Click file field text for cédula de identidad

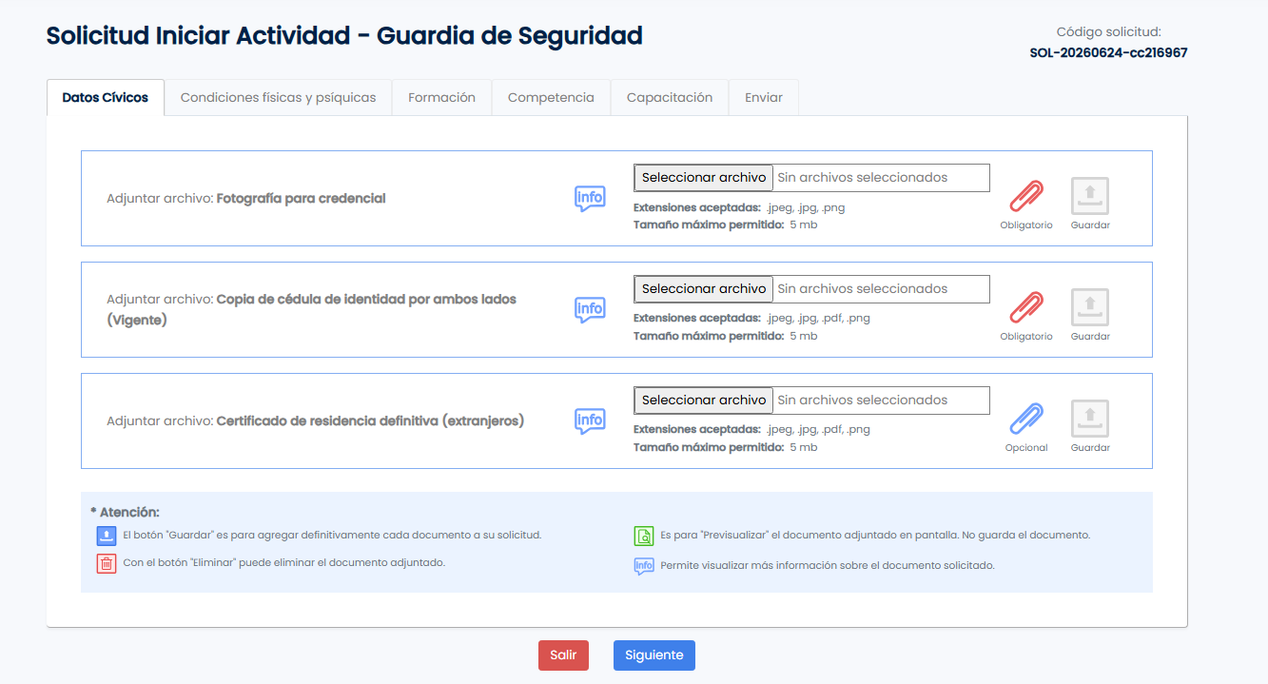863,289
